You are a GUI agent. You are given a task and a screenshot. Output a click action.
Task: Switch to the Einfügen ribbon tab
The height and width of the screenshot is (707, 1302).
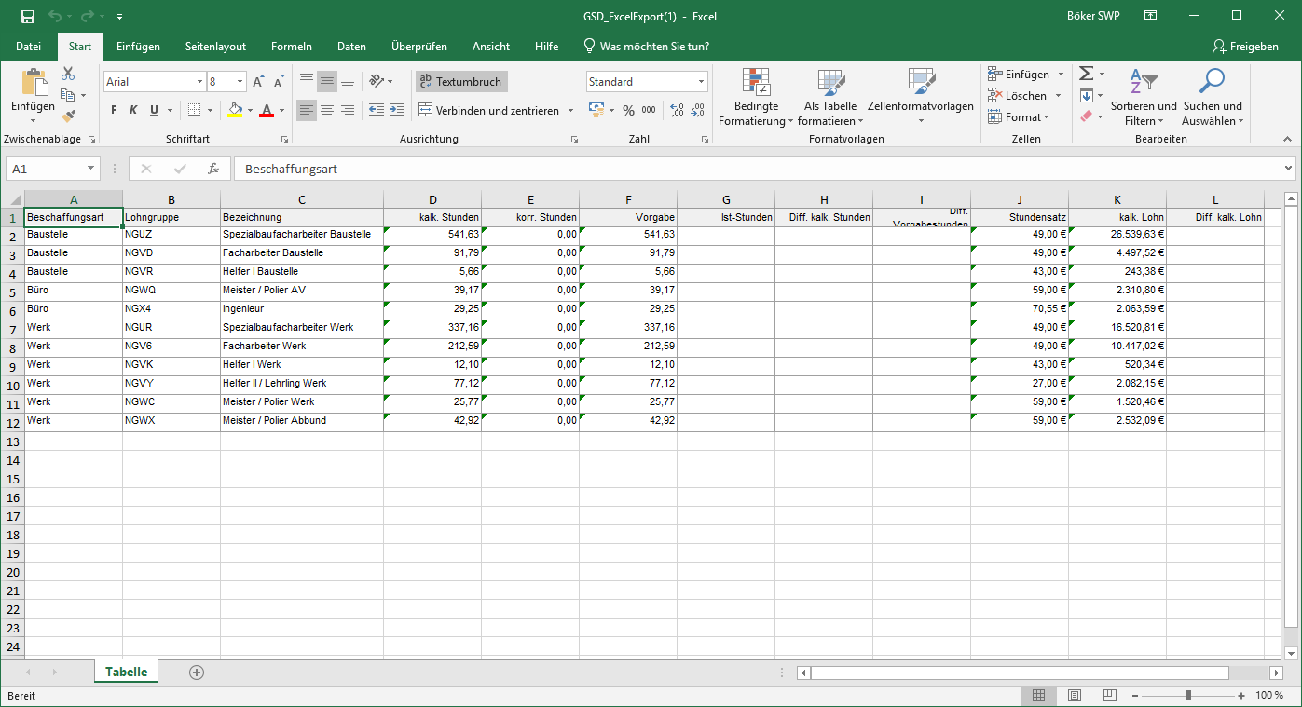(x=138, y=47)
